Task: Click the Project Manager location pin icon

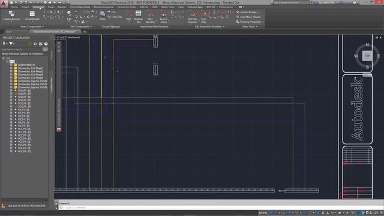Action: pos(4,44)
